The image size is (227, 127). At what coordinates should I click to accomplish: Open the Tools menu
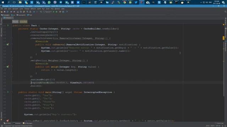point(48,9)
